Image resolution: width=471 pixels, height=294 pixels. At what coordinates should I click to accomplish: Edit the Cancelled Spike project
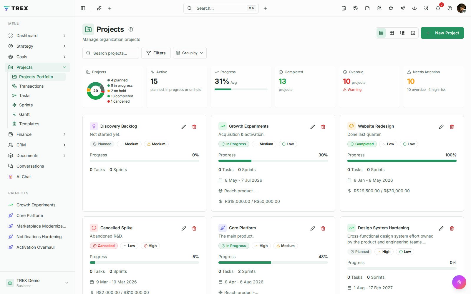pyautogui.click(x=184, y=228)
